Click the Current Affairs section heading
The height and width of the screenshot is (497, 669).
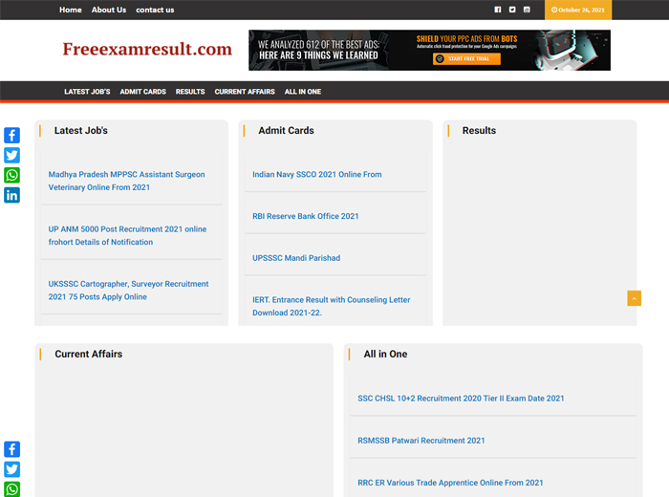(88, 354)
